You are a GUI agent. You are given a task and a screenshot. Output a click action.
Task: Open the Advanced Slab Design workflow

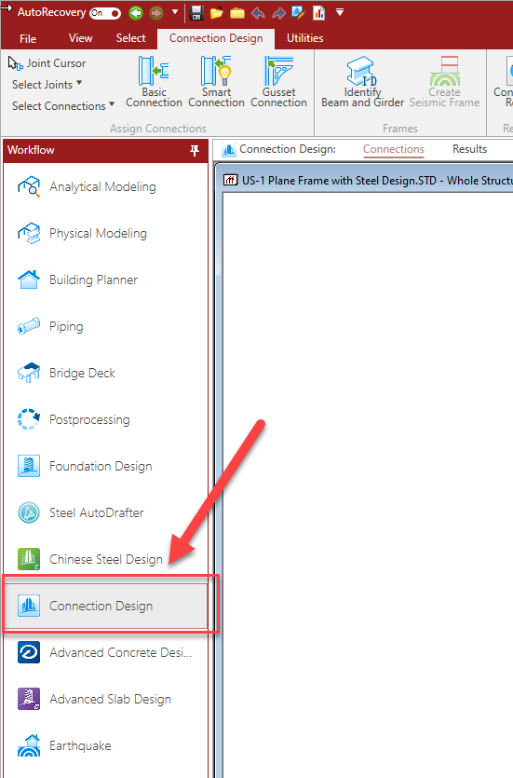(x=105, y=699)
